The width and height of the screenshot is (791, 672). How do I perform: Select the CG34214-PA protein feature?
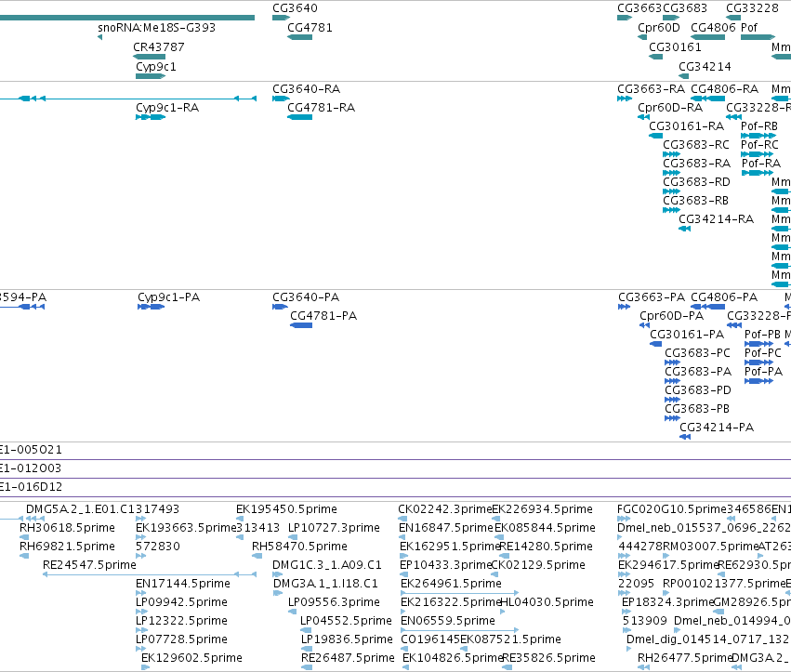[x=685, y=437]
